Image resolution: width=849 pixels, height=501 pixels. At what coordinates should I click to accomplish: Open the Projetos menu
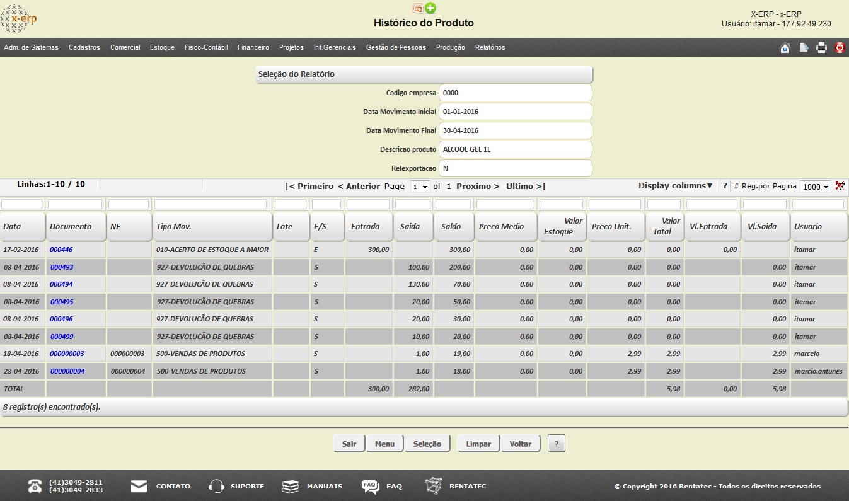point(291,47)
